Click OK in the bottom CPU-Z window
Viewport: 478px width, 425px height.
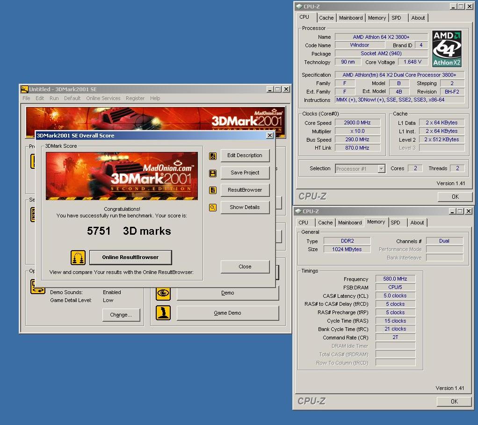point(454,402)
